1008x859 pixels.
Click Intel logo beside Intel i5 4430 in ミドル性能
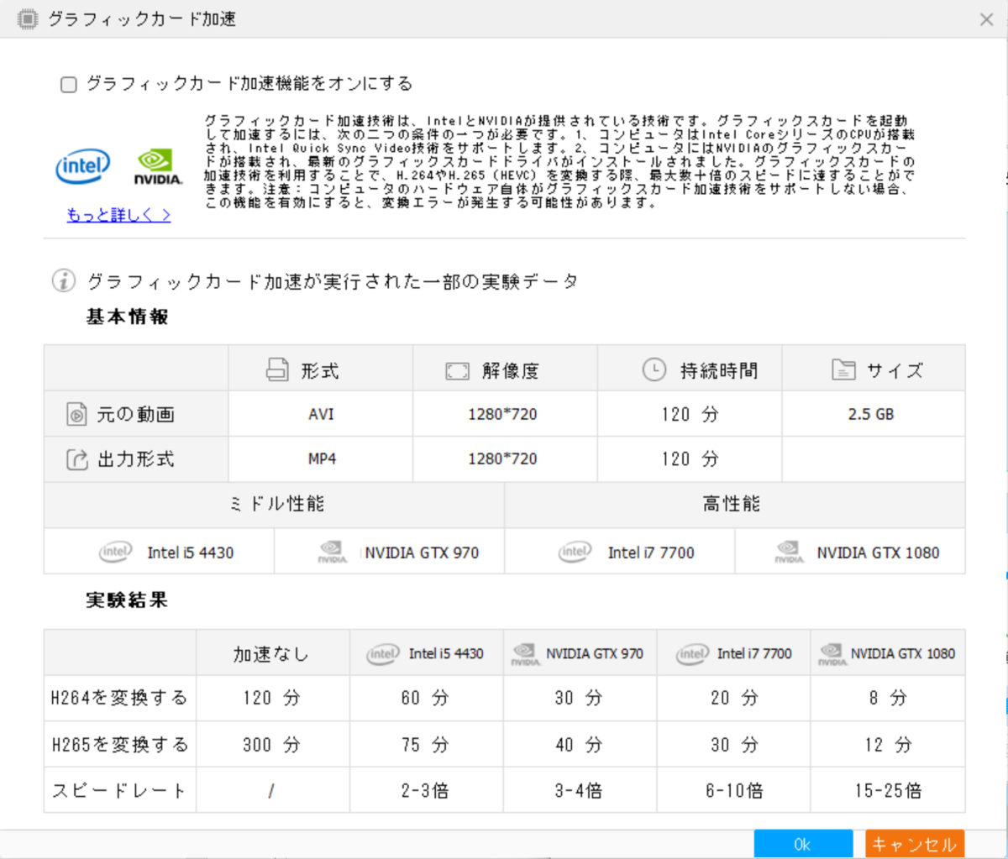tap(115, 552)
